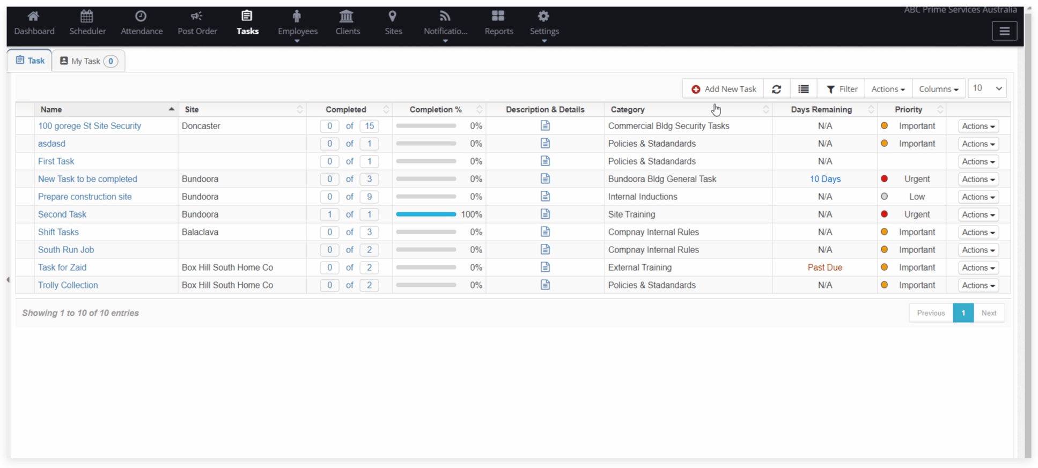Go to the Next page
The image size is (1038, 468).
[x=989, y=313]
